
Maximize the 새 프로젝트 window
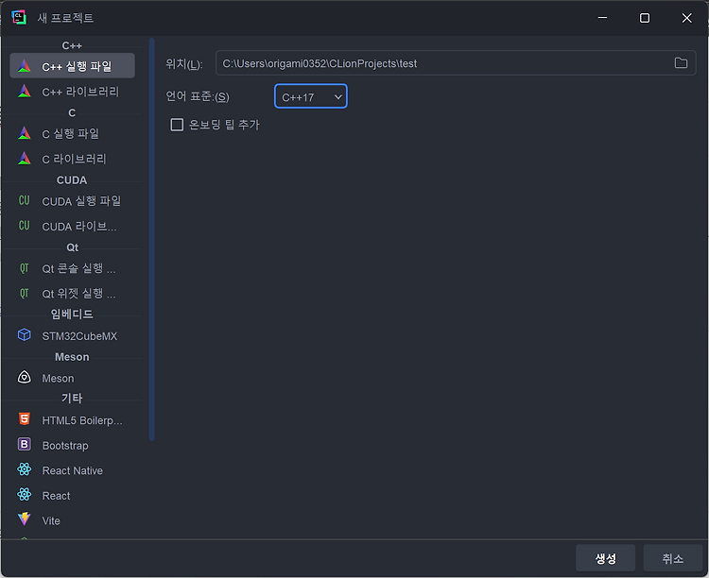(x=645, y=18)
